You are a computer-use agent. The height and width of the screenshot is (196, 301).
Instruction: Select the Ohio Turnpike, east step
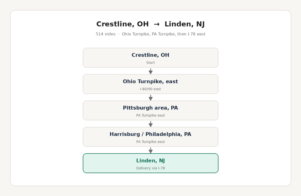(x=150, y=84)
